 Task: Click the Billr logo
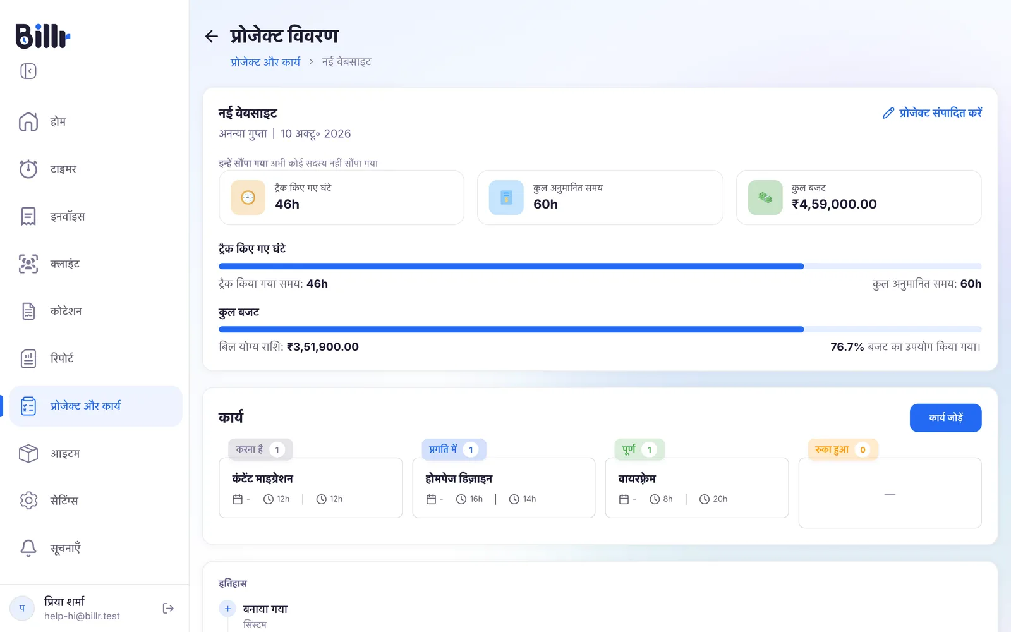click(42, 36)
